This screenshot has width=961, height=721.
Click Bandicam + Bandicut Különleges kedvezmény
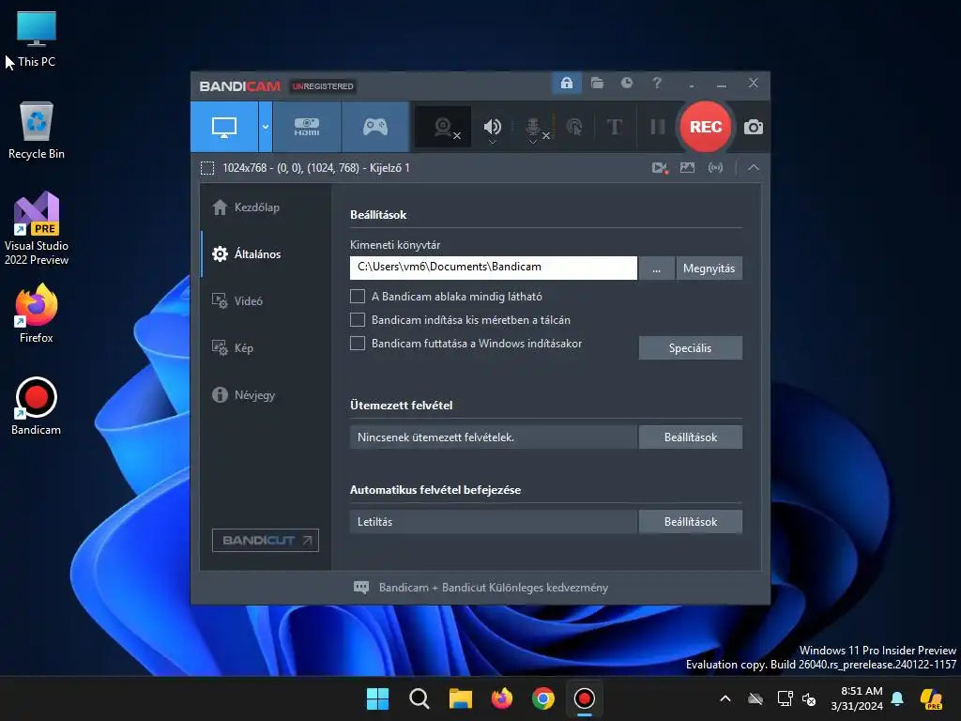click(494, 588)
